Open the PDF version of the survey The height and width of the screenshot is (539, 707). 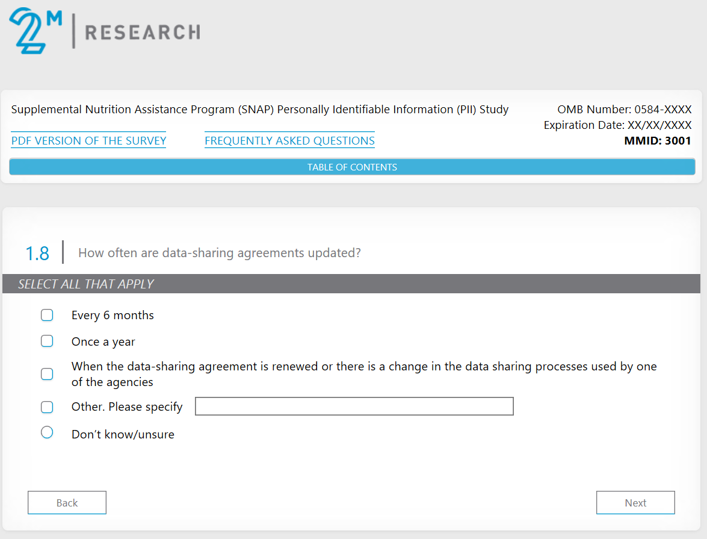tap(88, 141)
